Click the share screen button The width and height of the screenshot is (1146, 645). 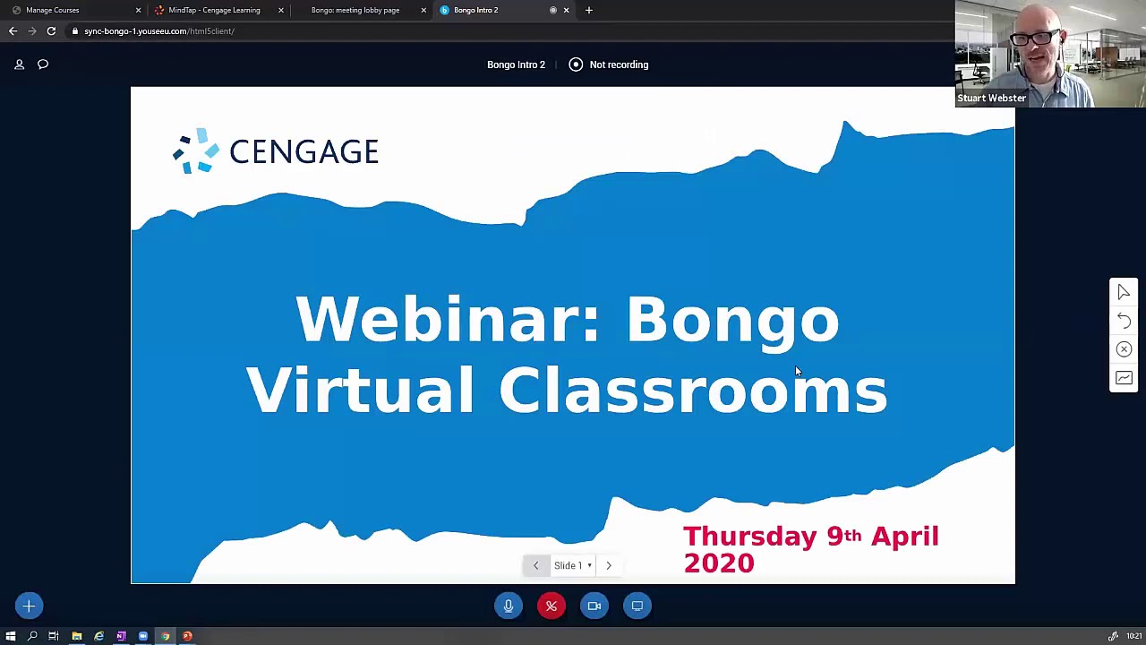[x=637, y=606]
